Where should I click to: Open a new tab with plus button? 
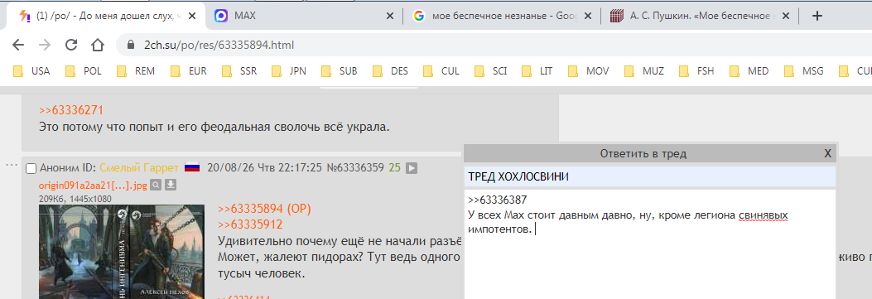(817, 16)
